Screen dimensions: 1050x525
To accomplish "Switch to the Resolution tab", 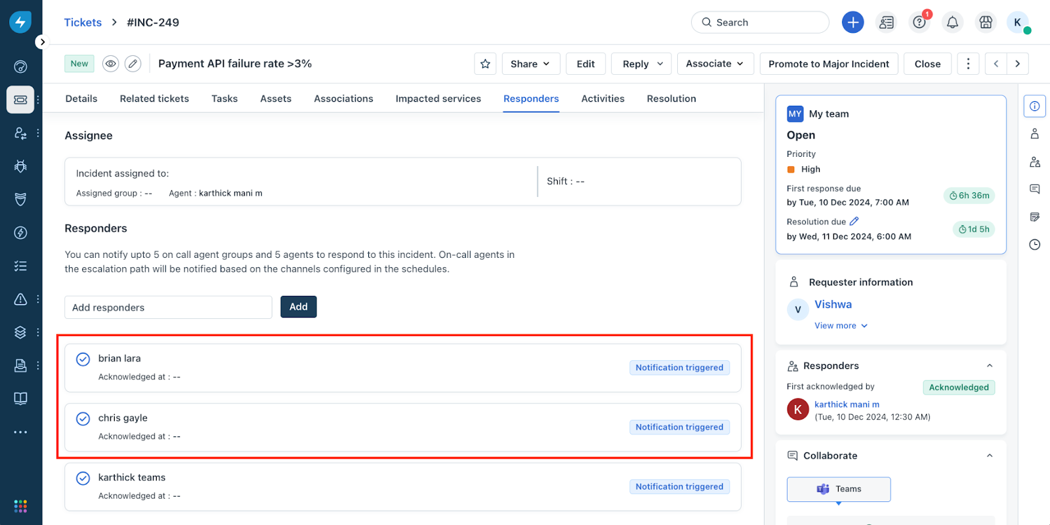I will pos(671,98).
